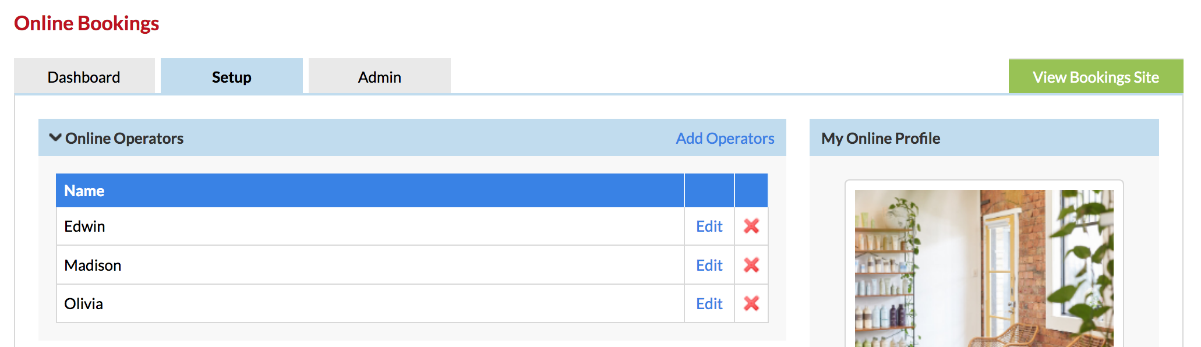Remove Madison using the red X icon
This screenshot has width=1201, height=347.
pyautogui.click(x=751, y=265)
